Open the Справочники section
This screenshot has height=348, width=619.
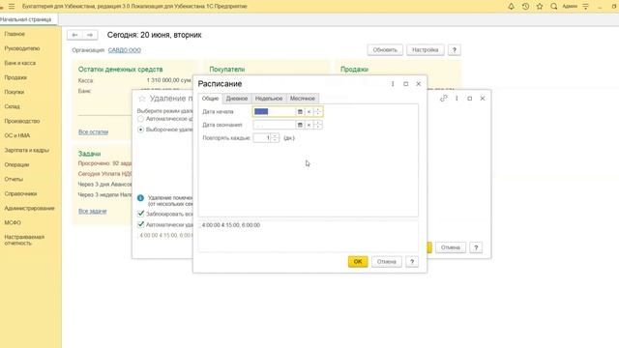click(20, 193)
